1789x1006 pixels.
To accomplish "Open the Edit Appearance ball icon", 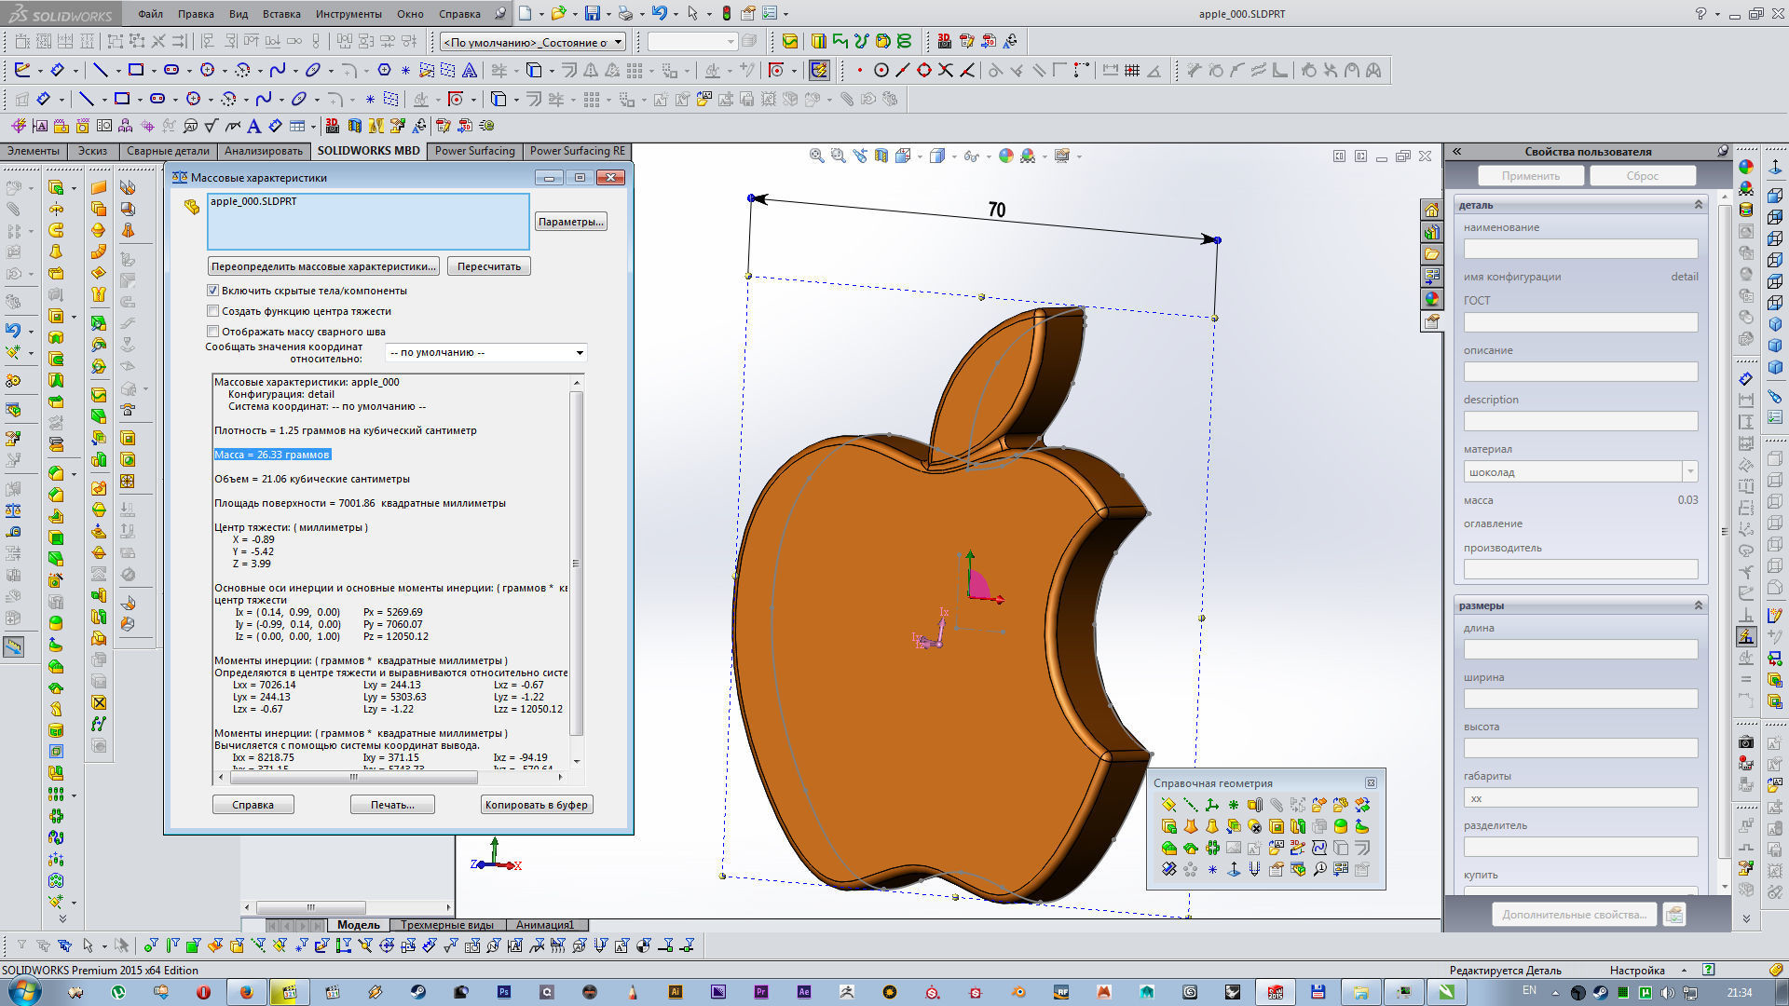I will (x=1005, y=156).
